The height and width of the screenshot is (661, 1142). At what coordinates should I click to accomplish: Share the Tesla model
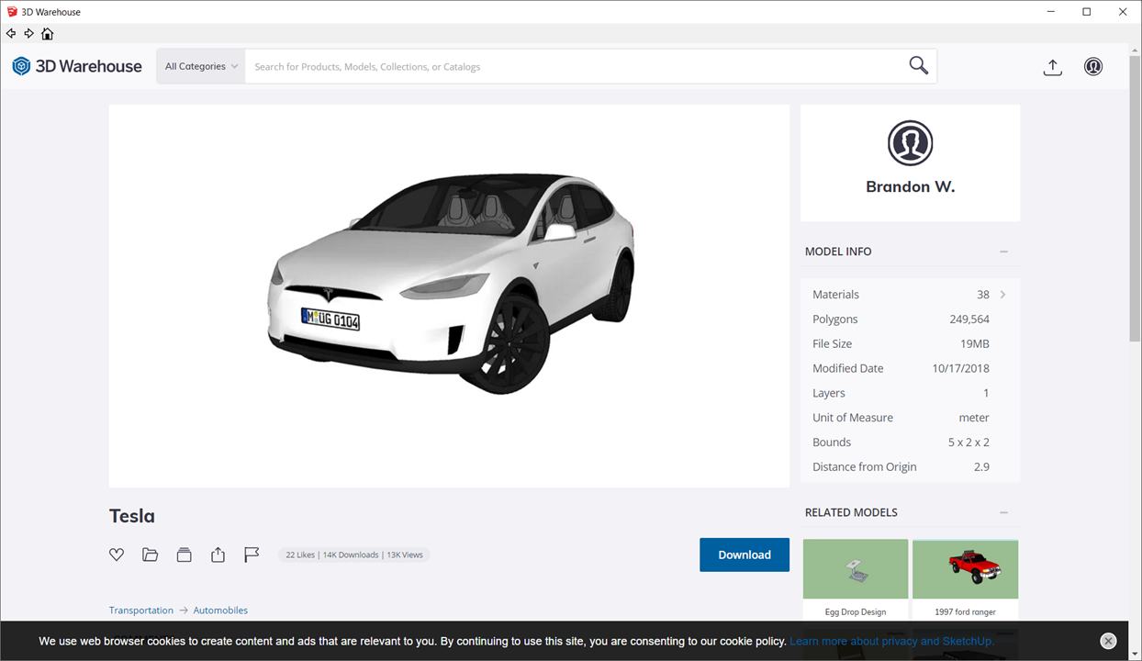(218, 555)
